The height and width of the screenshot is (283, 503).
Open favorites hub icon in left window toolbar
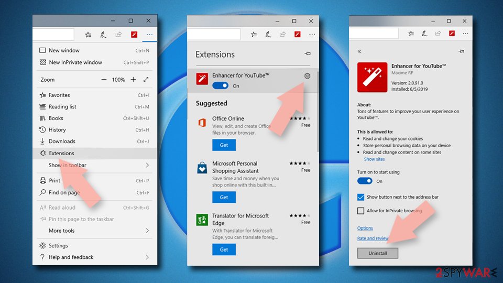(88, 35)
